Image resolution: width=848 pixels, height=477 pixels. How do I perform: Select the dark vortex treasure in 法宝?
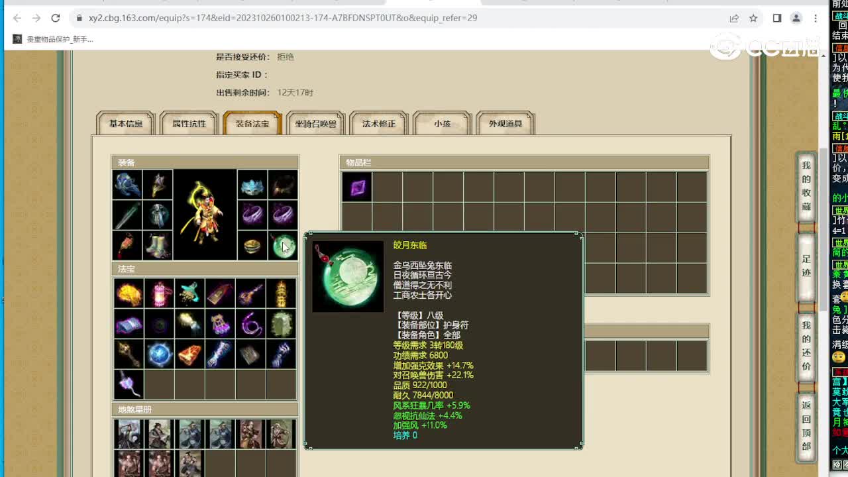click(159, 323)
